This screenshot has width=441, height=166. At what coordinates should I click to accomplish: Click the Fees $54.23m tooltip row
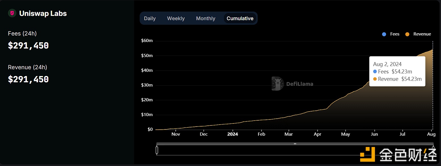pyautogui.click(x=393, y=72)
